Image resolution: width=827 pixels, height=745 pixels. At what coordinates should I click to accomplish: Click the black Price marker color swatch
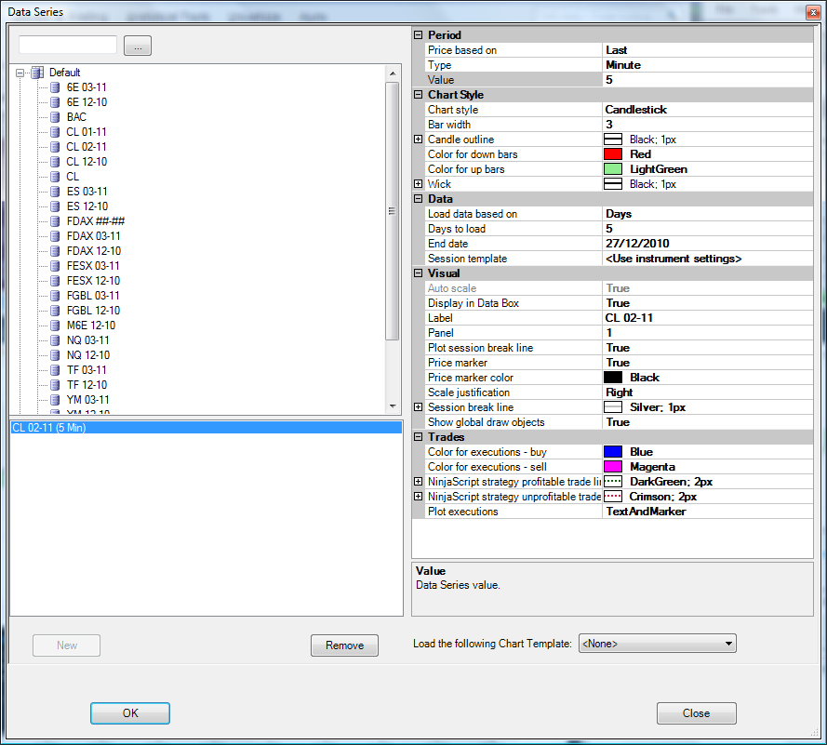pyautogui.click(x=613, y=378)
